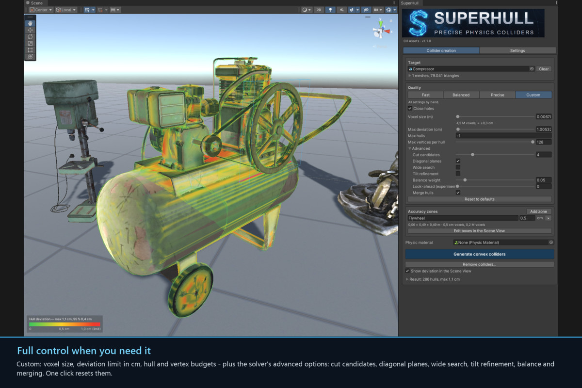Viewport: 582px width, 388px height.
Task: Open scene effects dropdown arrow
Action: [x=357, y=10]
